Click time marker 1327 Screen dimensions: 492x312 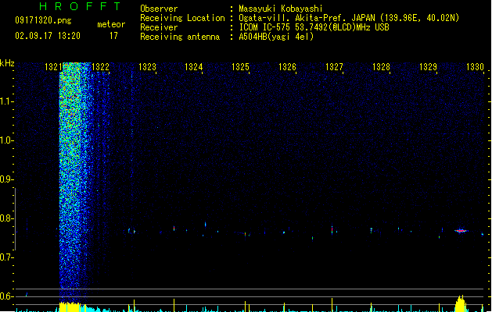pos(334,67)
